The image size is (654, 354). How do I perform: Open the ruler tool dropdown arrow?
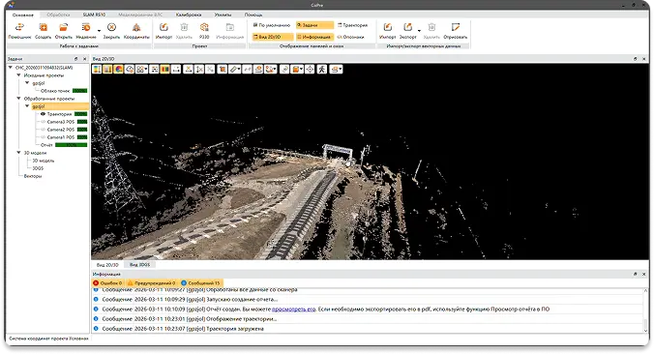pos(239,70)
